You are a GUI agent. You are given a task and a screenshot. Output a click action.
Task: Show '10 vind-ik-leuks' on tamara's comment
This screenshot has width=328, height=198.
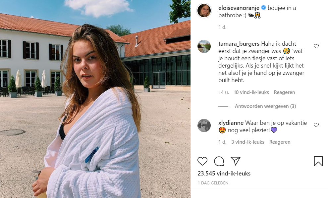(251, 92)
